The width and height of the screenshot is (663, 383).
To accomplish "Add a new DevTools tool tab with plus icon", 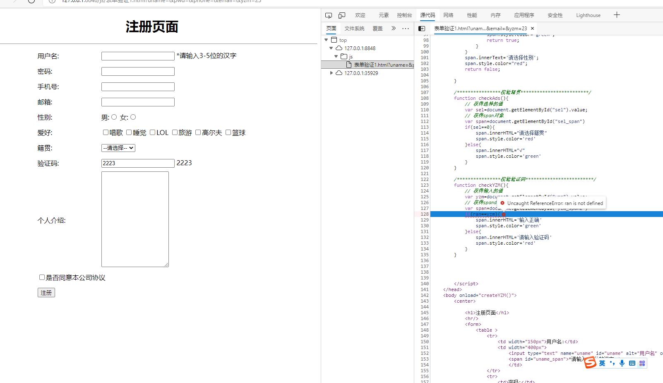I will click(x=617, y=15).
